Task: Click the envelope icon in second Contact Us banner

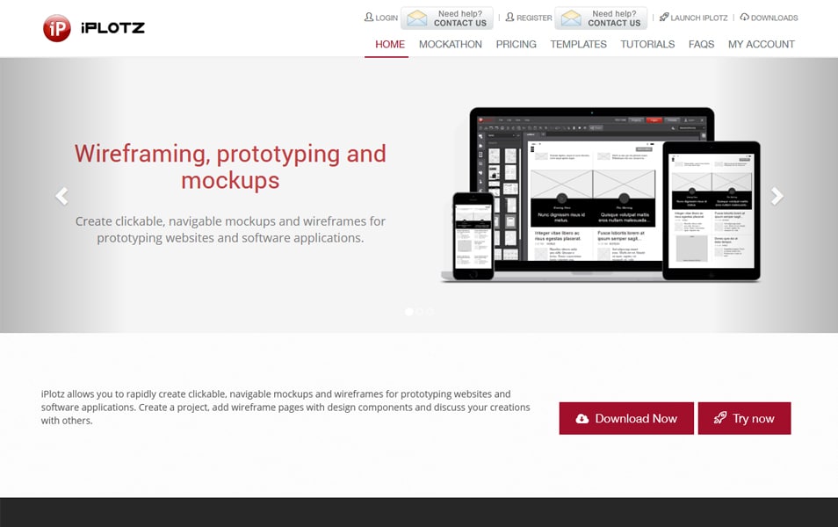Action: click(571, 18)
